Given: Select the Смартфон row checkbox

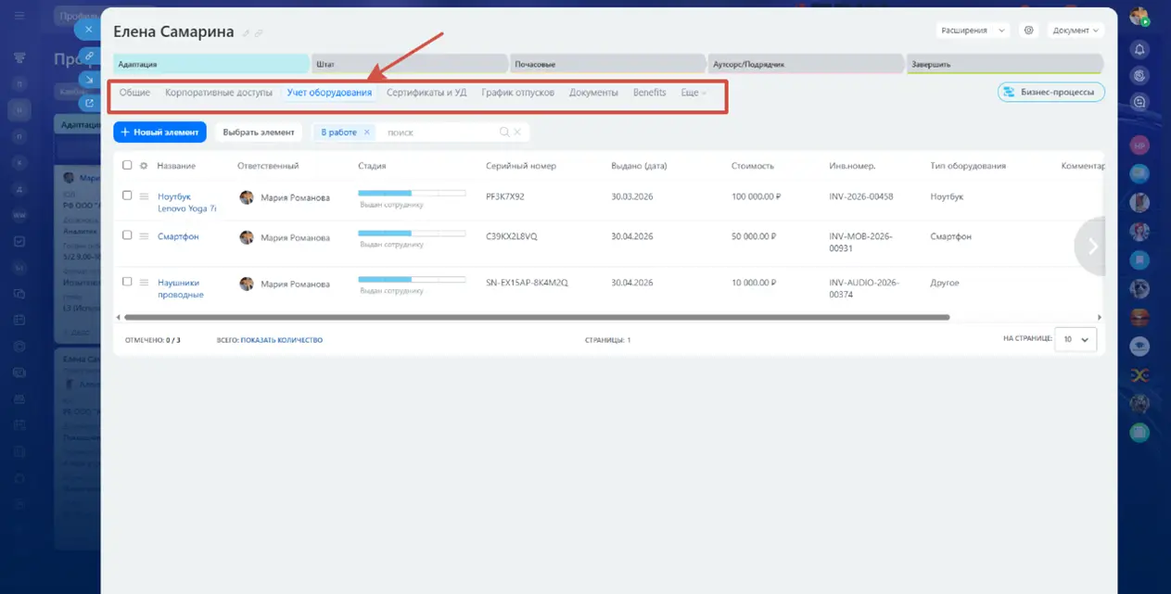Looking at the screenshot, I should tap(127, 235).
